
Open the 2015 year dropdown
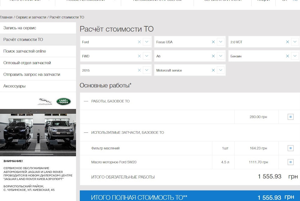[147, 70]
